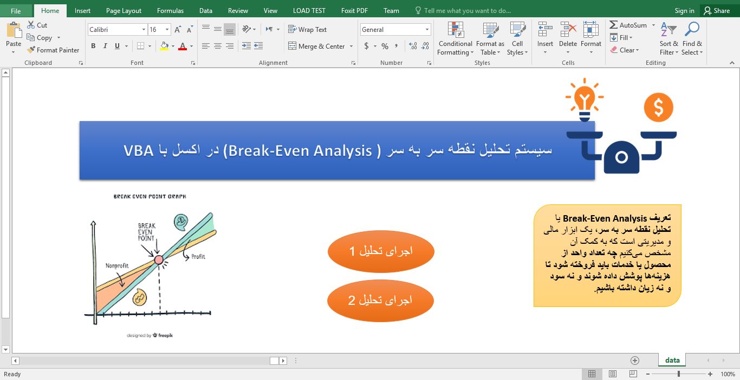Click the Conditional Formatting icon
The image size is (740, 380).
pyautogui.click(x=455, y=30)
